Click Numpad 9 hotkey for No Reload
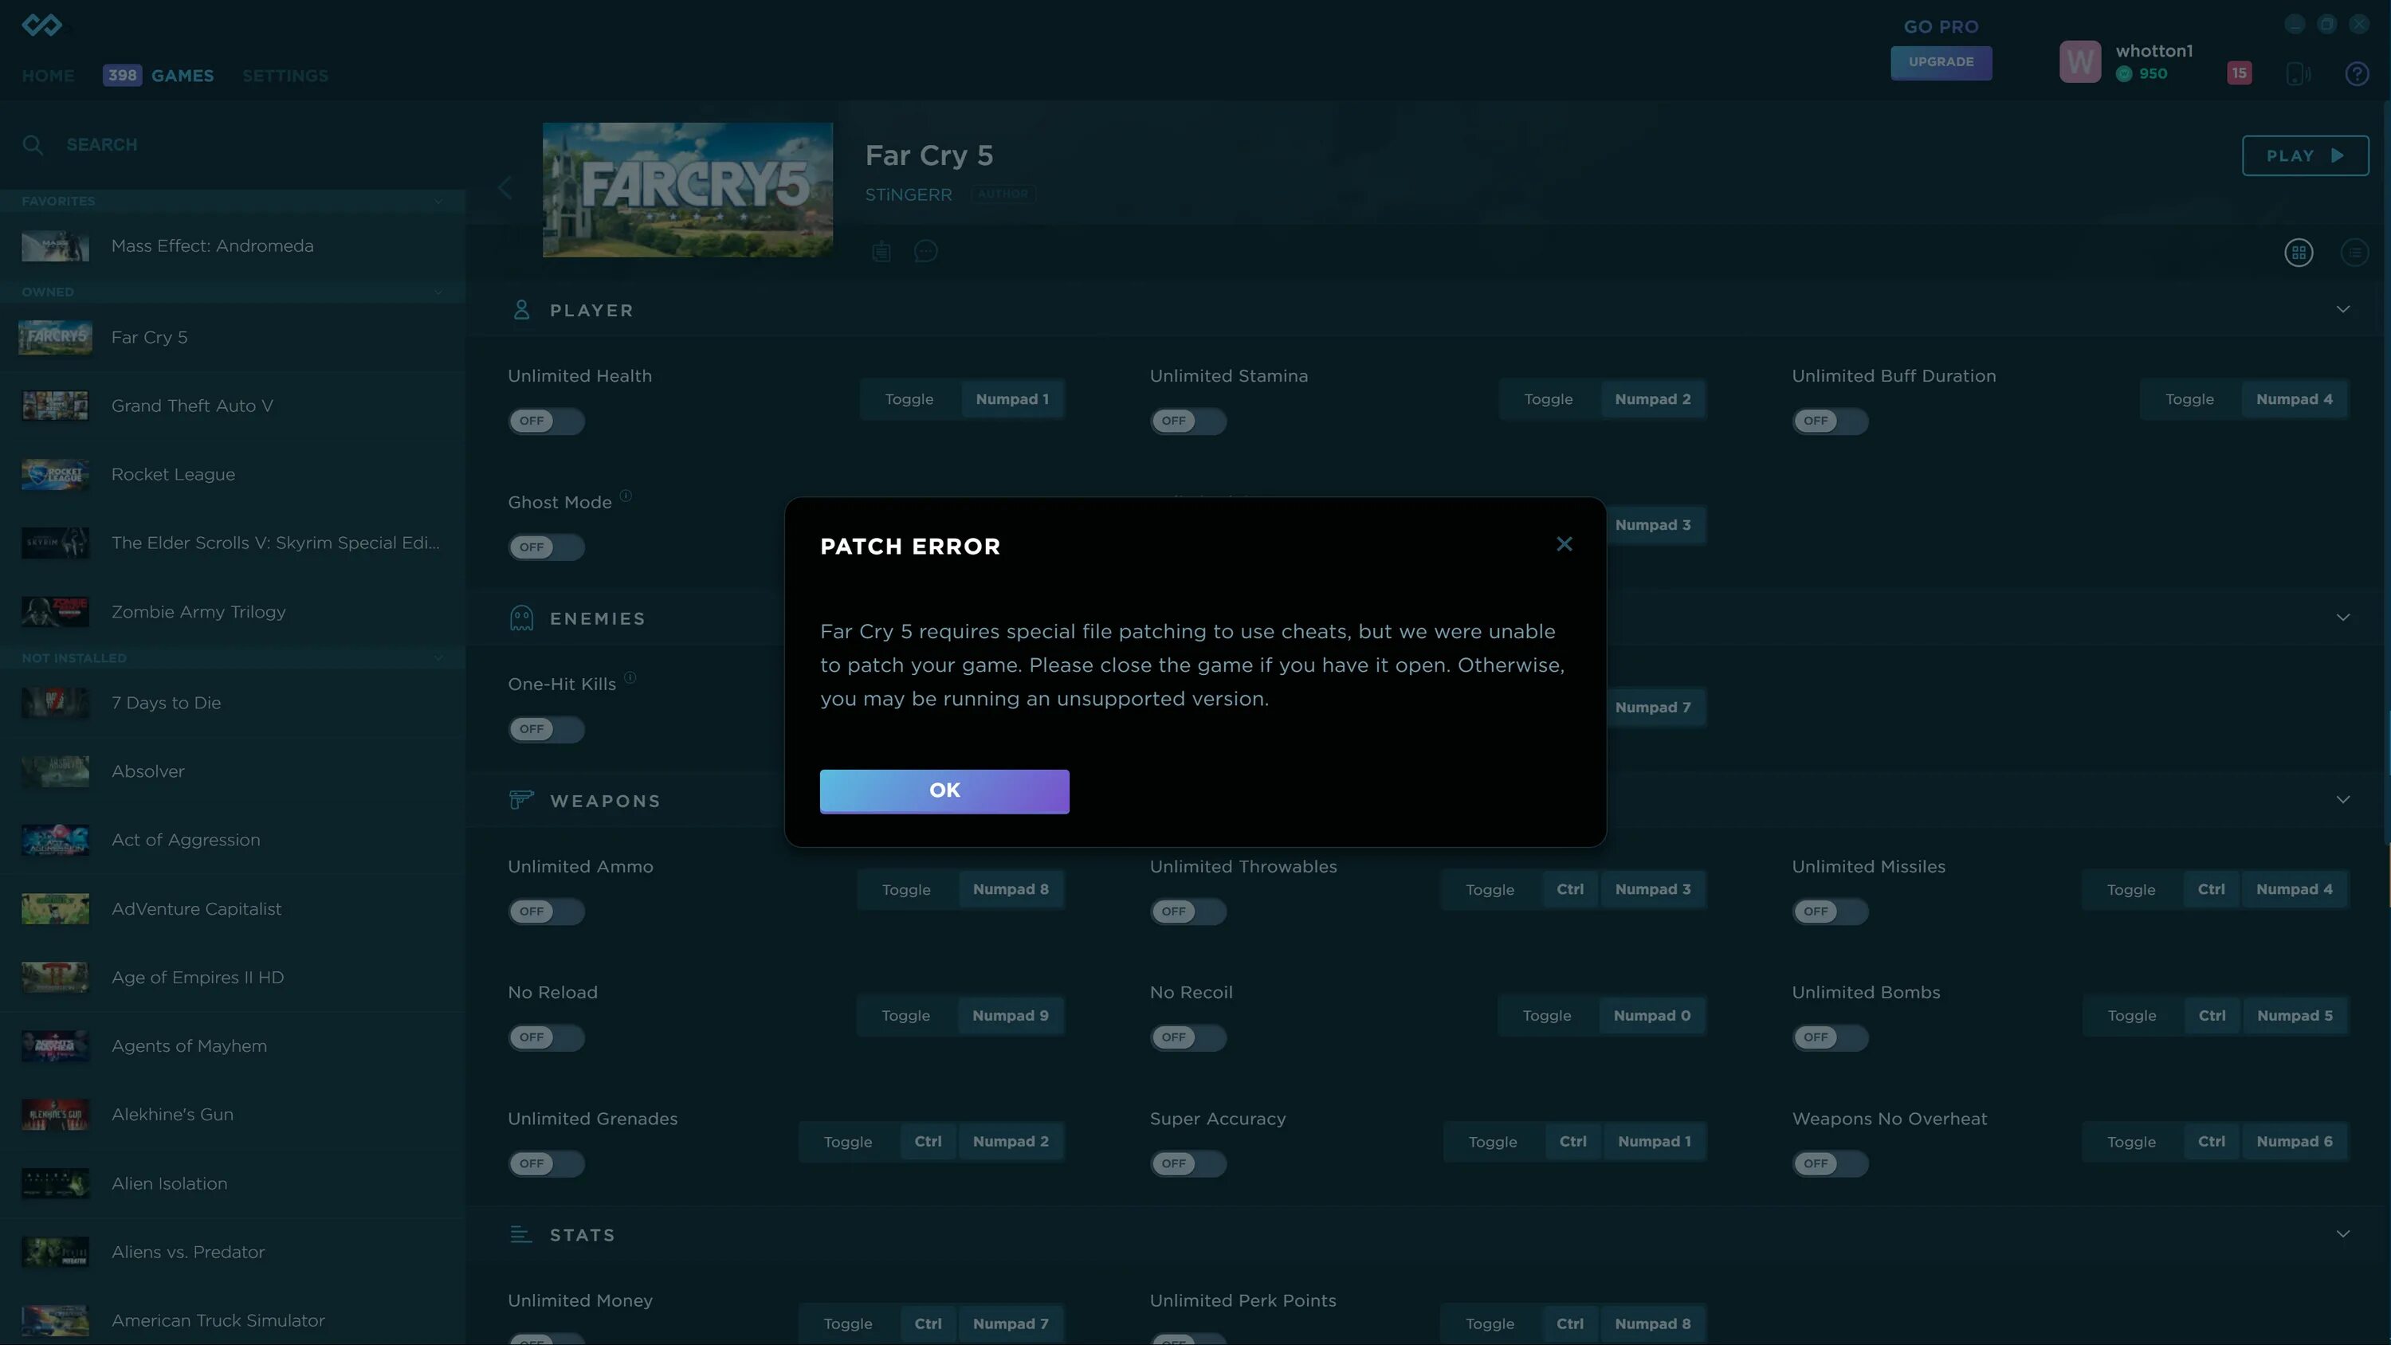 click(x=1010, y=1015)
